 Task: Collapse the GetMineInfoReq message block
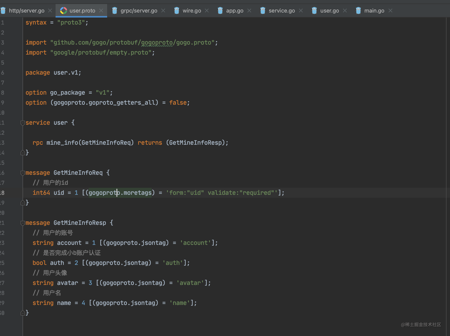[x=23, y=173]
